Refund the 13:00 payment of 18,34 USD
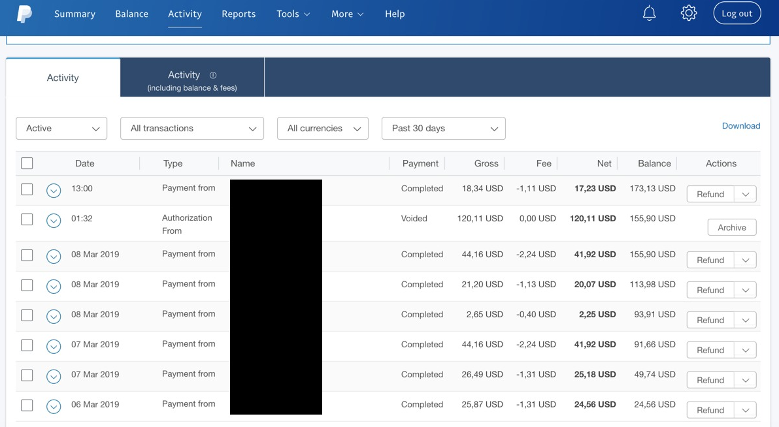The width and height of the screenshot is (779, 427). click(710, 194)
